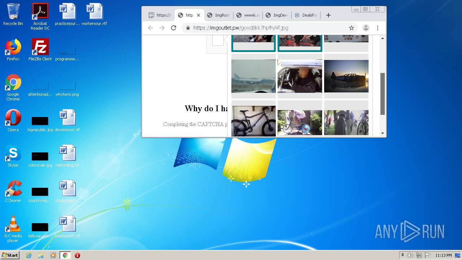Tick the CAPTCHA checkbox

coord(218,40)
